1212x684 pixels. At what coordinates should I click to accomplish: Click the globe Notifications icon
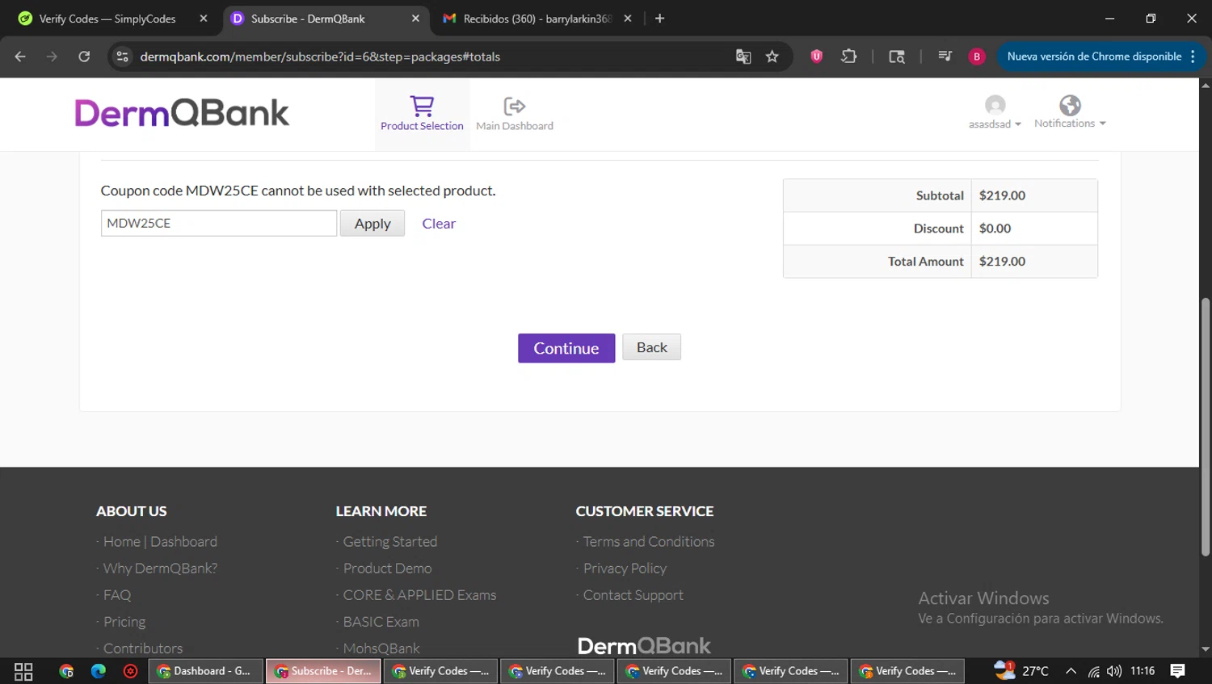tap(1070, 105)
